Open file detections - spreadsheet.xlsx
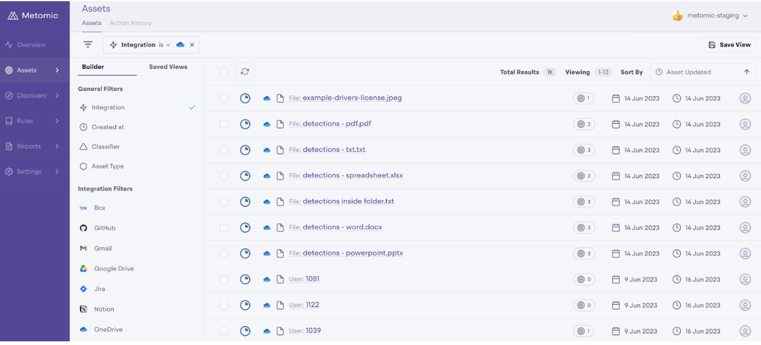Viewport: 761px width, 345px height. [x=346, y=176]
